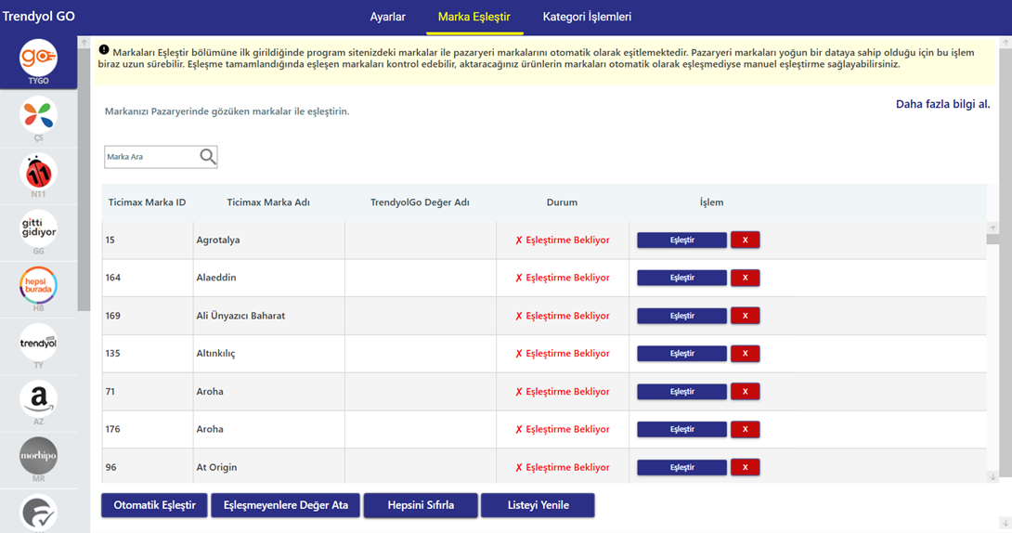
Task: Open the Amazon AZ marketplace icon
Action: tap(38, 398)
